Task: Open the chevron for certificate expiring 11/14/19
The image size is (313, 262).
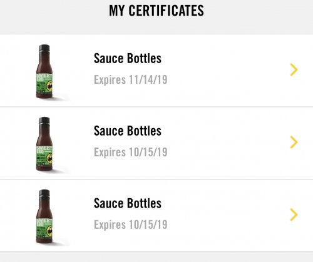Action: 294,70
